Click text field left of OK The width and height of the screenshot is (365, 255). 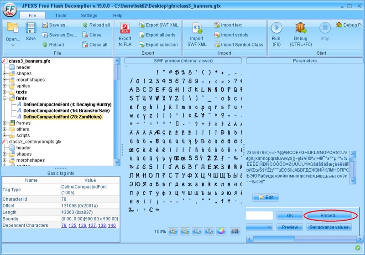coord(259,215)
